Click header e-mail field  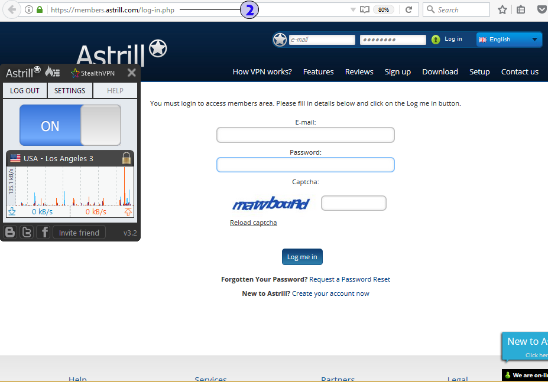(x=322, y=40)
